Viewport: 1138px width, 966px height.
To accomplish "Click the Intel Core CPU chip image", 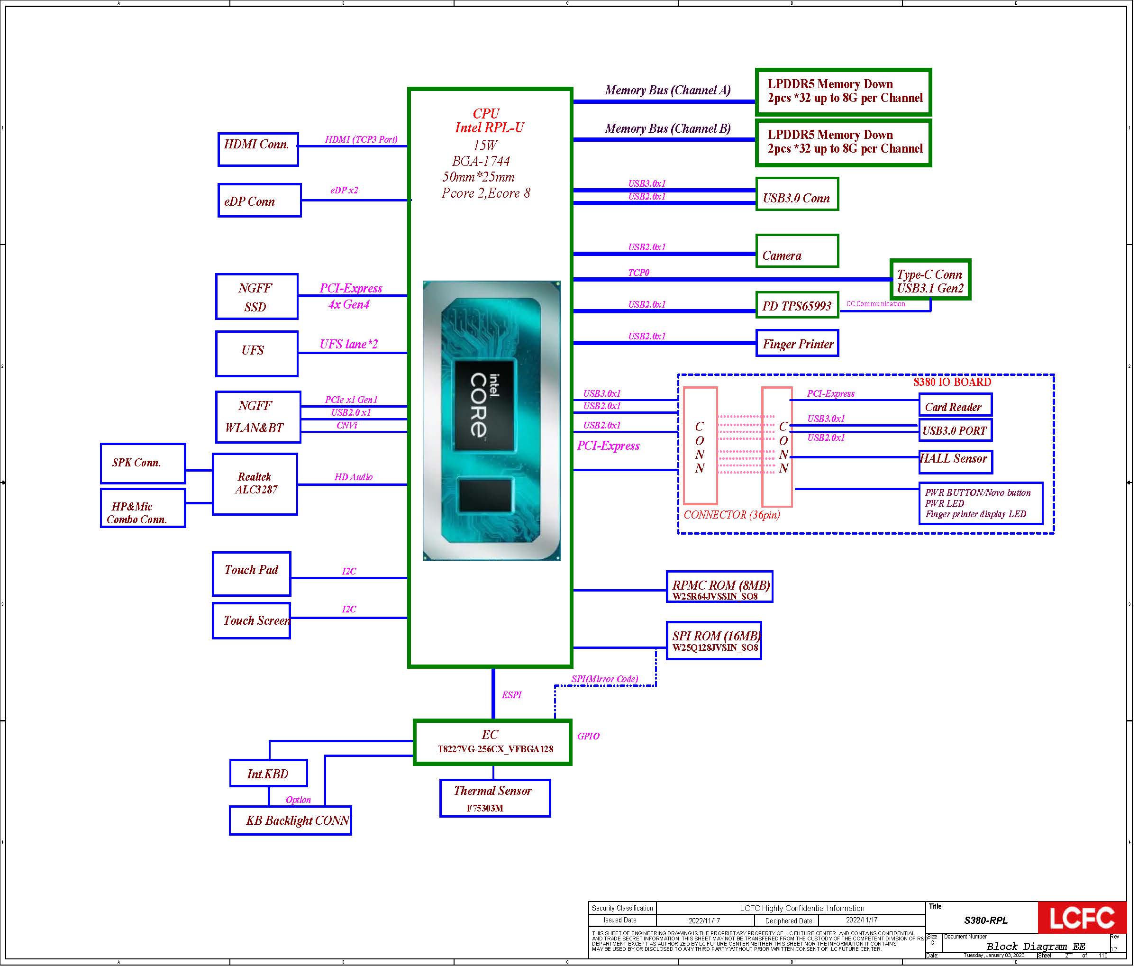I will pos(491,420).
